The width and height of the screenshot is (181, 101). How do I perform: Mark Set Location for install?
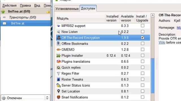pyautogui.click(x=143, y=91)
